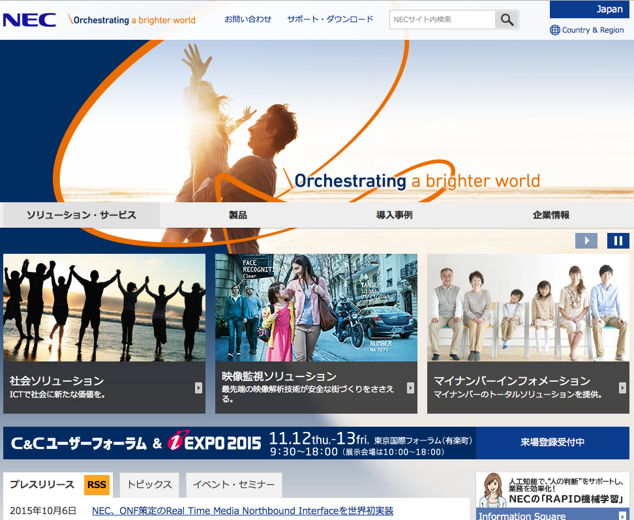Click the マイナンバーのトータルソリューションを提供。 subtitle
This screenshot has height=520, width=634.
tap(518, 394)
